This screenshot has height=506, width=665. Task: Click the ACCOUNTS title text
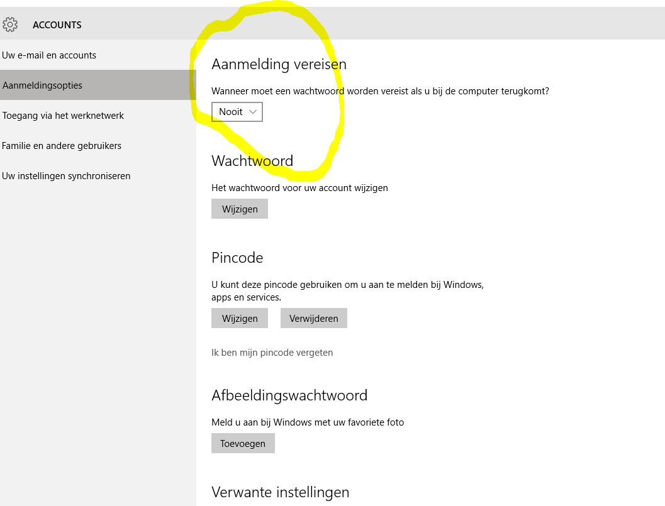(x=57, y=25)
